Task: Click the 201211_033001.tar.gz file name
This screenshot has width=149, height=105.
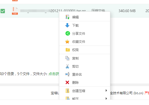Action: pyautogui.click(x=68, y=10)
